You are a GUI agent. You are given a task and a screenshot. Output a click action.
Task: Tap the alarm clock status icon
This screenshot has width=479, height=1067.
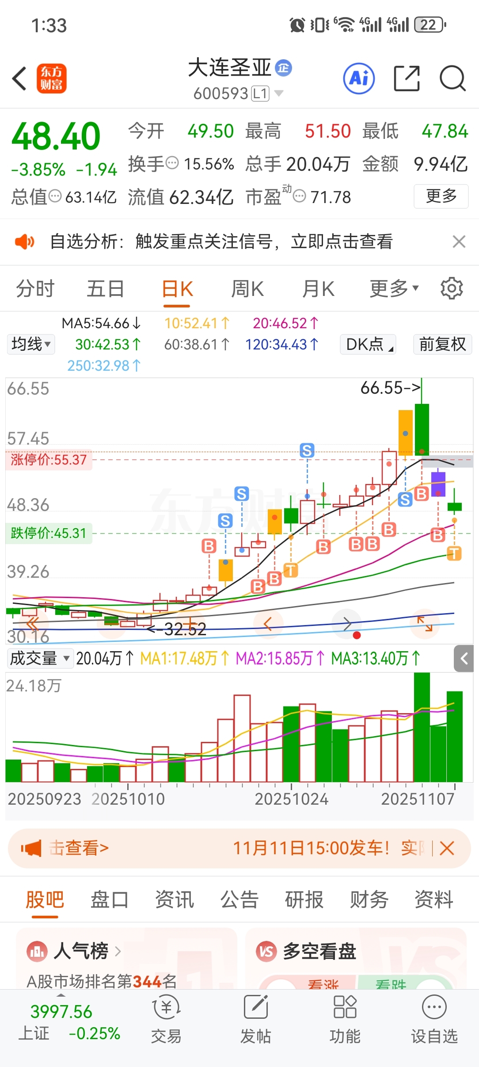297,25
